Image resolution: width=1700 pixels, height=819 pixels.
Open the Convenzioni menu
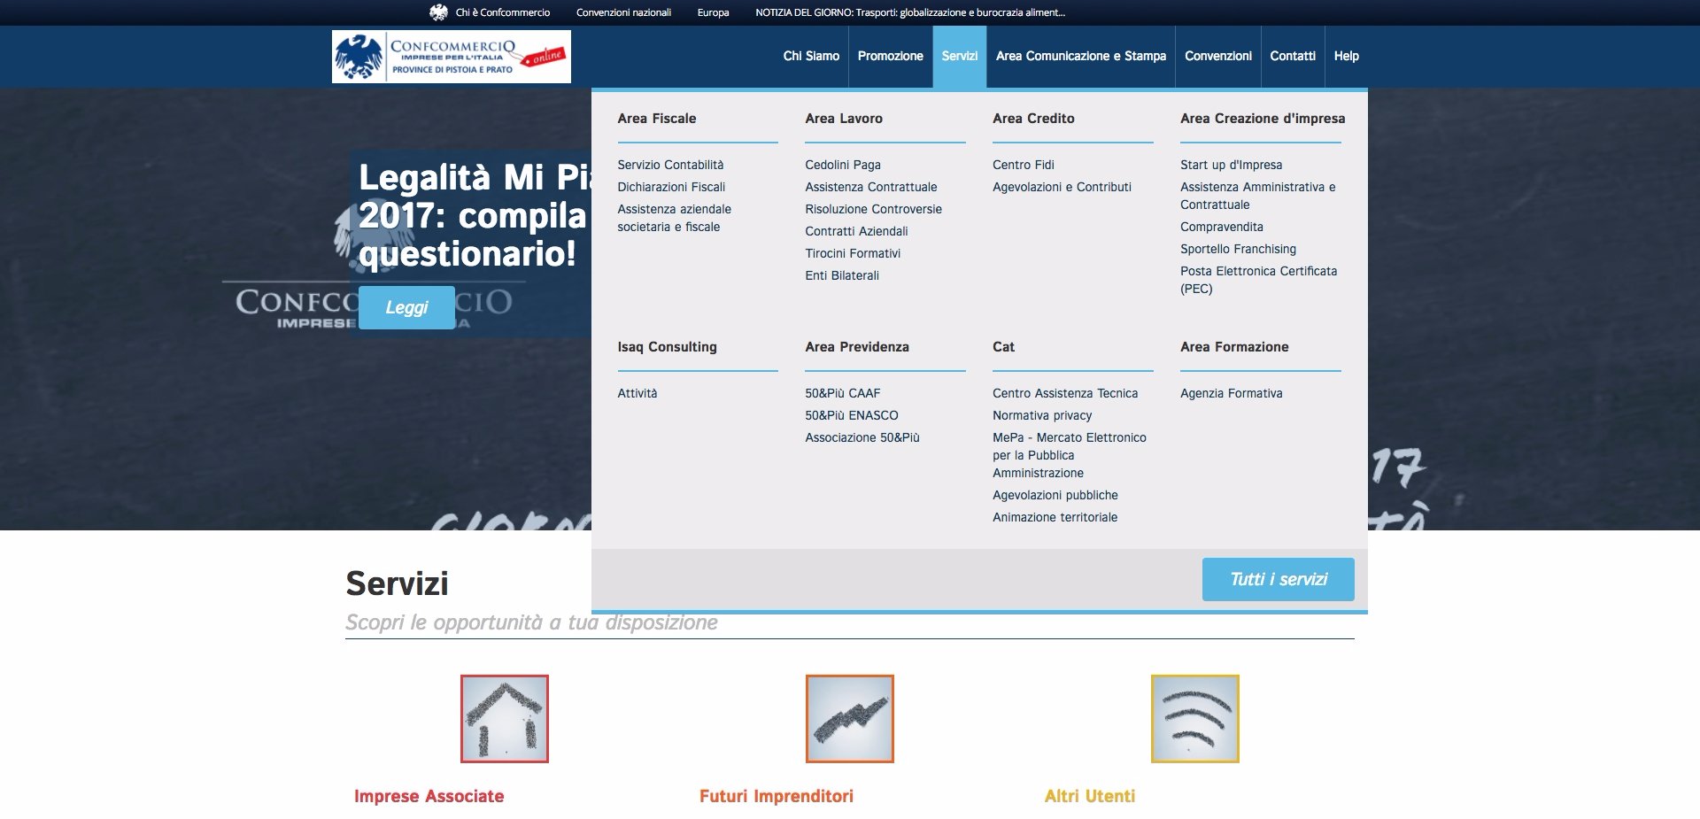(x=1218, y=56)
